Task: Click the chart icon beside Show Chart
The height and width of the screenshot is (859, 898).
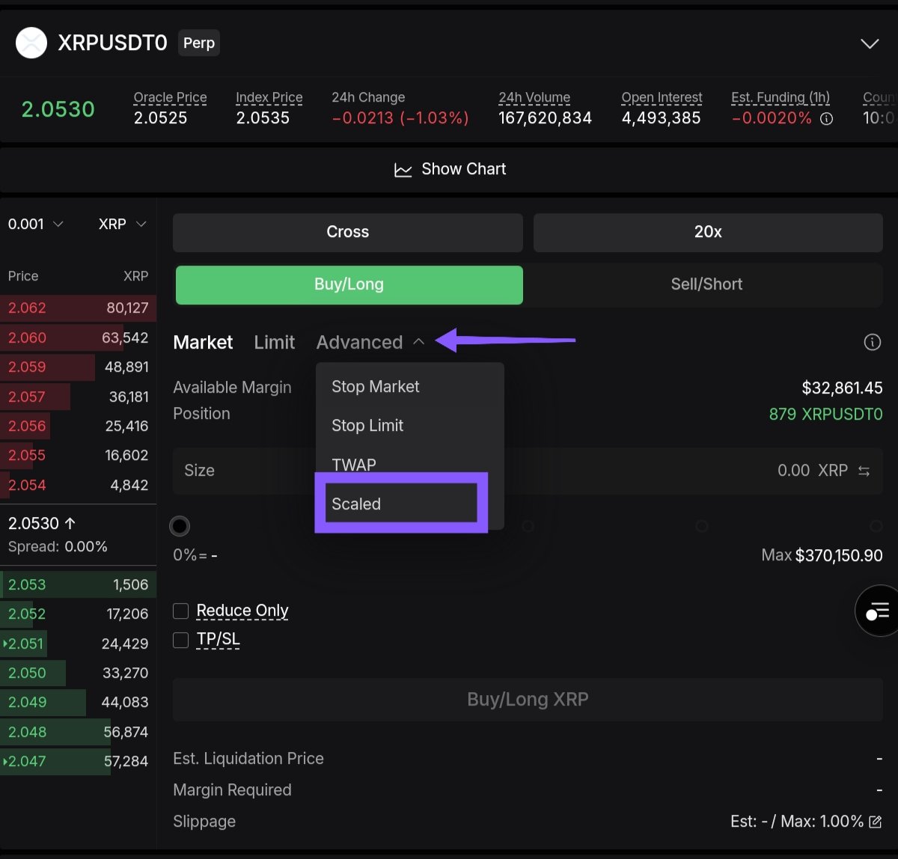Action: [x=403, y=170]
